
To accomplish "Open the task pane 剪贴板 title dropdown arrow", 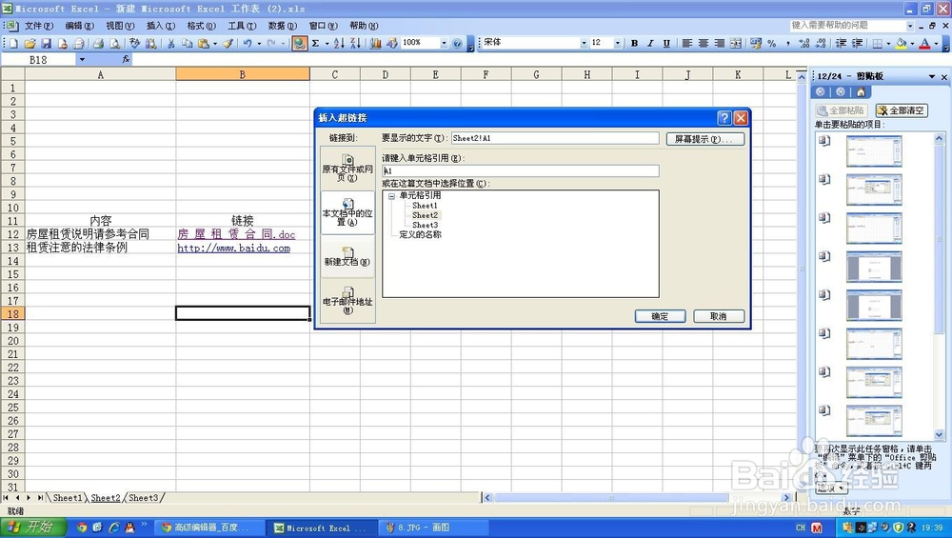I will 932,76.
